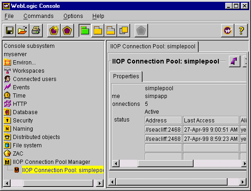The height and width of the screenshot is (191, 251).
Task: Click the Open folder toolbar icon
Action: coord(23,30)
